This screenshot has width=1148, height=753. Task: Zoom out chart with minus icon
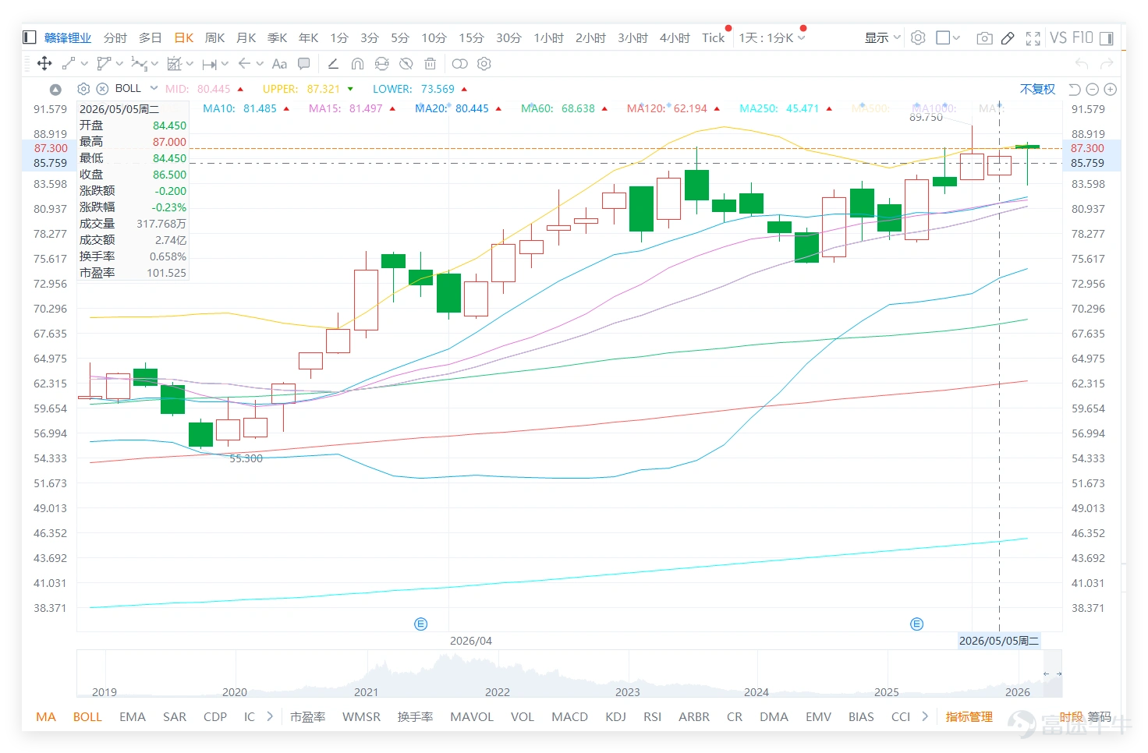1092,90
